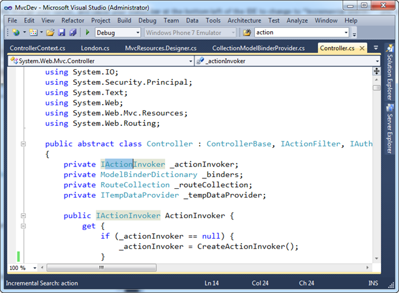The image size is (399, 293).
Task: Click the 'INS' status bar indicator
Action: (x=373, y=283)
